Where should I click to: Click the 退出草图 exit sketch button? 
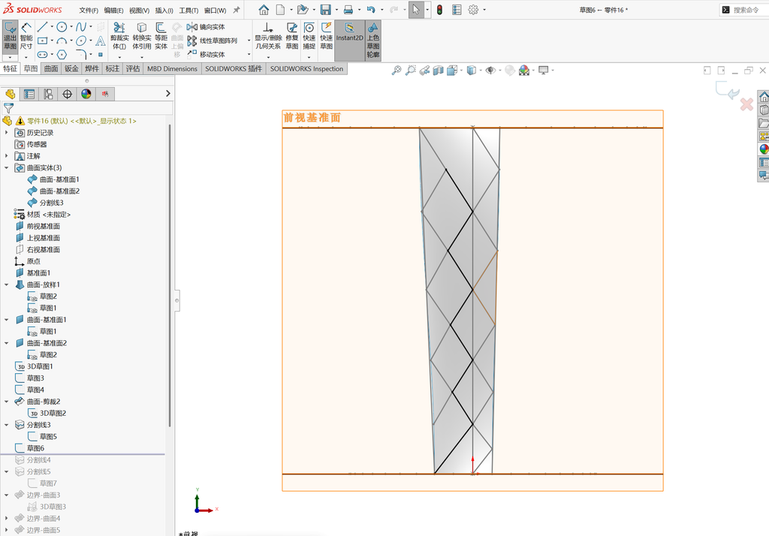[11, 36]
